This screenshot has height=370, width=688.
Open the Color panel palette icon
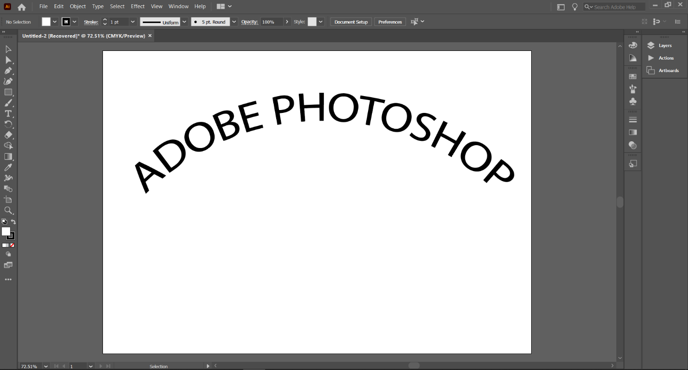pos(633,45)
